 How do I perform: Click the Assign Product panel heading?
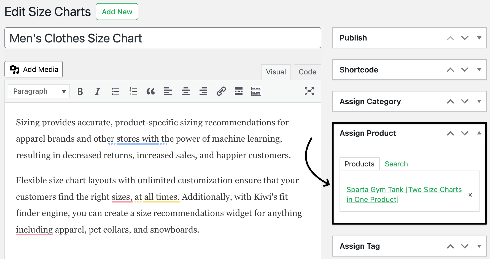point(368,133)
